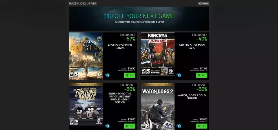The width and height of the screenshot is (278, 130).
Task: Expand Razer Exclusives with the More button
Action: coord(203,4)
